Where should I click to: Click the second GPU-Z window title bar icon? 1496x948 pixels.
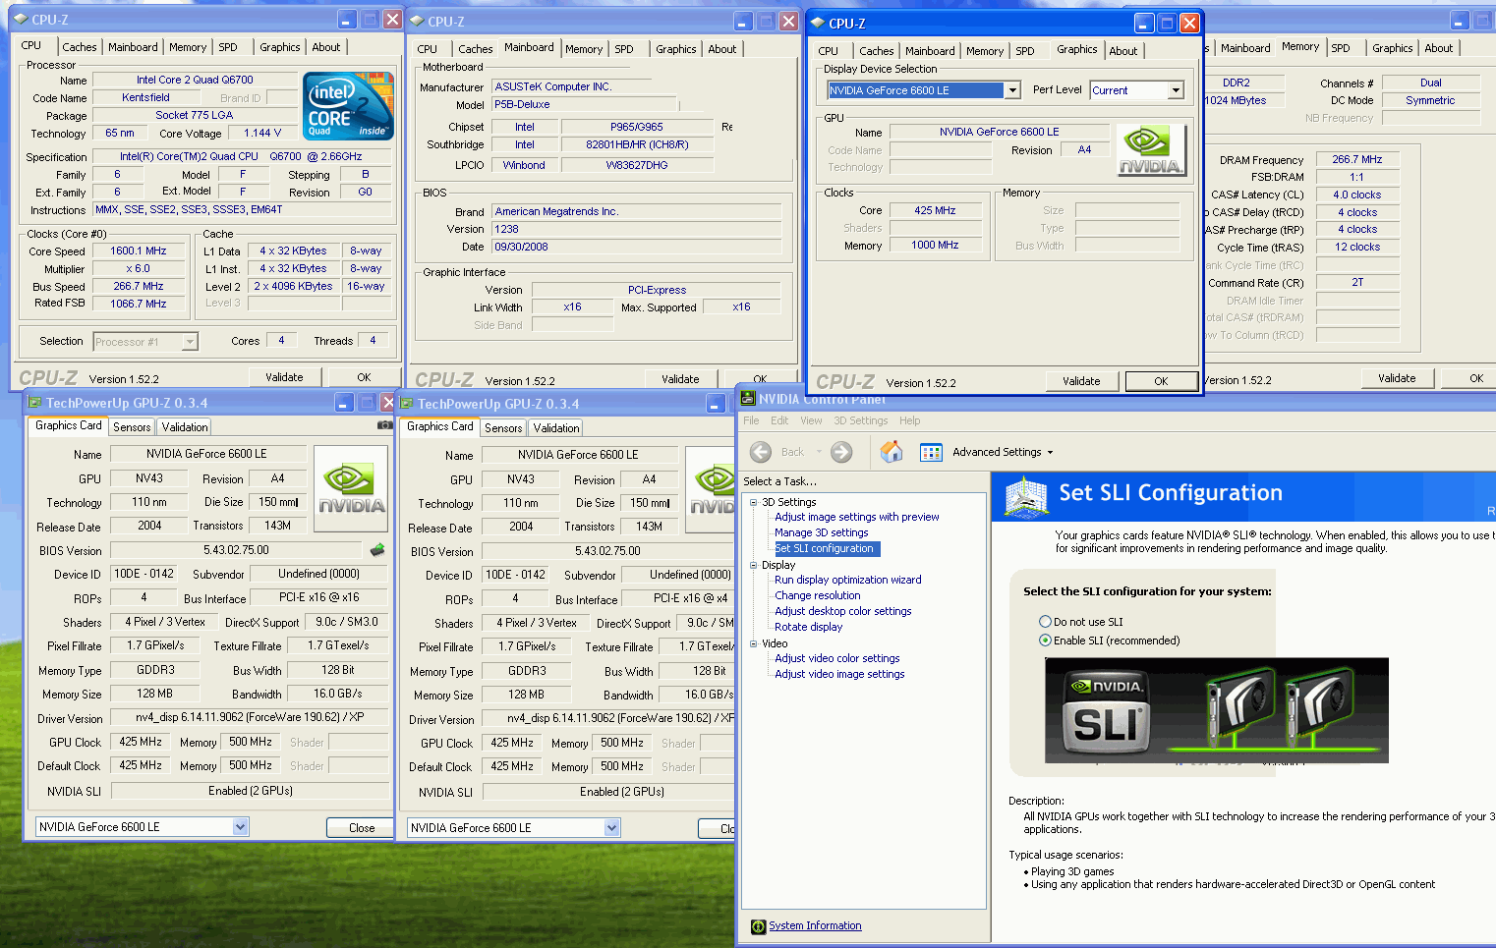tap(406, 404)
